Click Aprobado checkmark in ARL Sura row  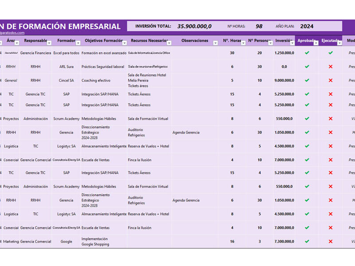point(307,67)
